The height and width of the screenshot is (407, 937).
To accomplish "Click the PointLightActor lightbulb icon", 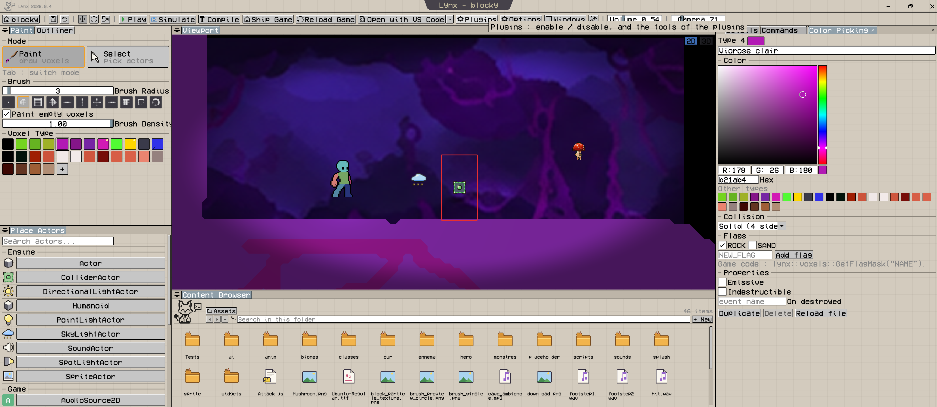I will pyautogui.click(x=8, y=320).
